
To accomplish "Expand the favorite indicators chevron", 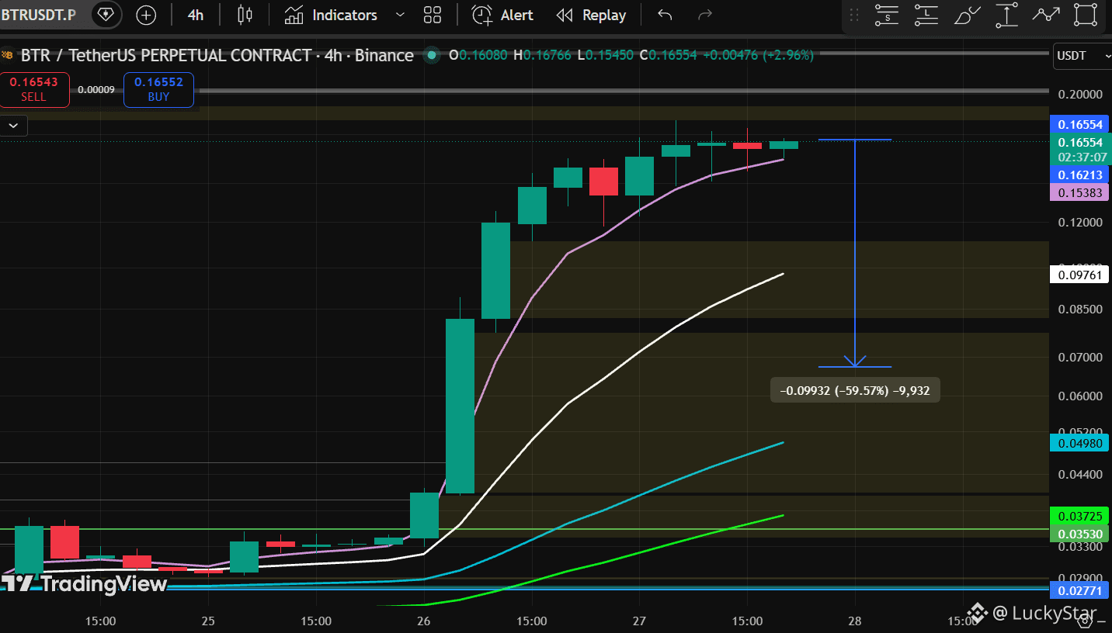I will pos(400,15).
